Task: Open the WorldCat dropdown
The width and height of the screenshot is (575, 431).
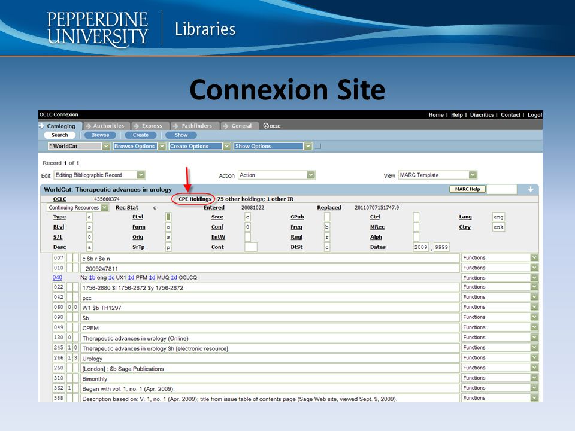Action: pyautogui.click(x=79, y=146)
